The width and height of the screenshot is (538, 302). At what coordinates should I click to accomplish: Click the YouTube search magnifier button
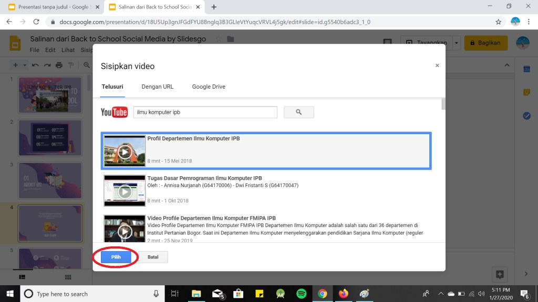[298, 112]
